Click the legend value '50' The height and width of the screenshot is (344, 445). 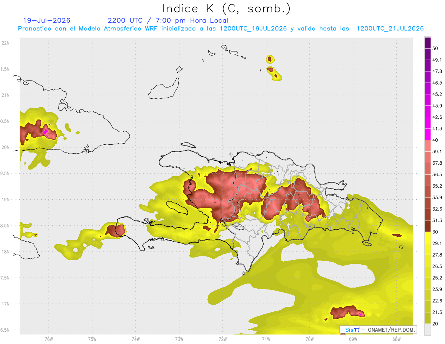[435, 48]
